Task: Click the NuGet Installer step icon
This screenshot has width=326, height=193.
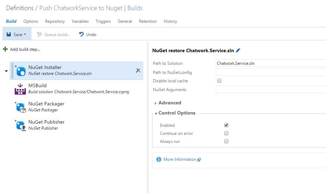Action: 21,71
